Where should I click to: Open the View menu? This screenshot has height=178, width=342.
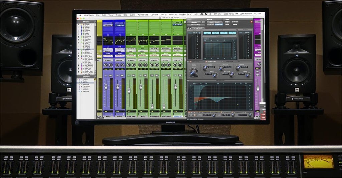[111, 15]
